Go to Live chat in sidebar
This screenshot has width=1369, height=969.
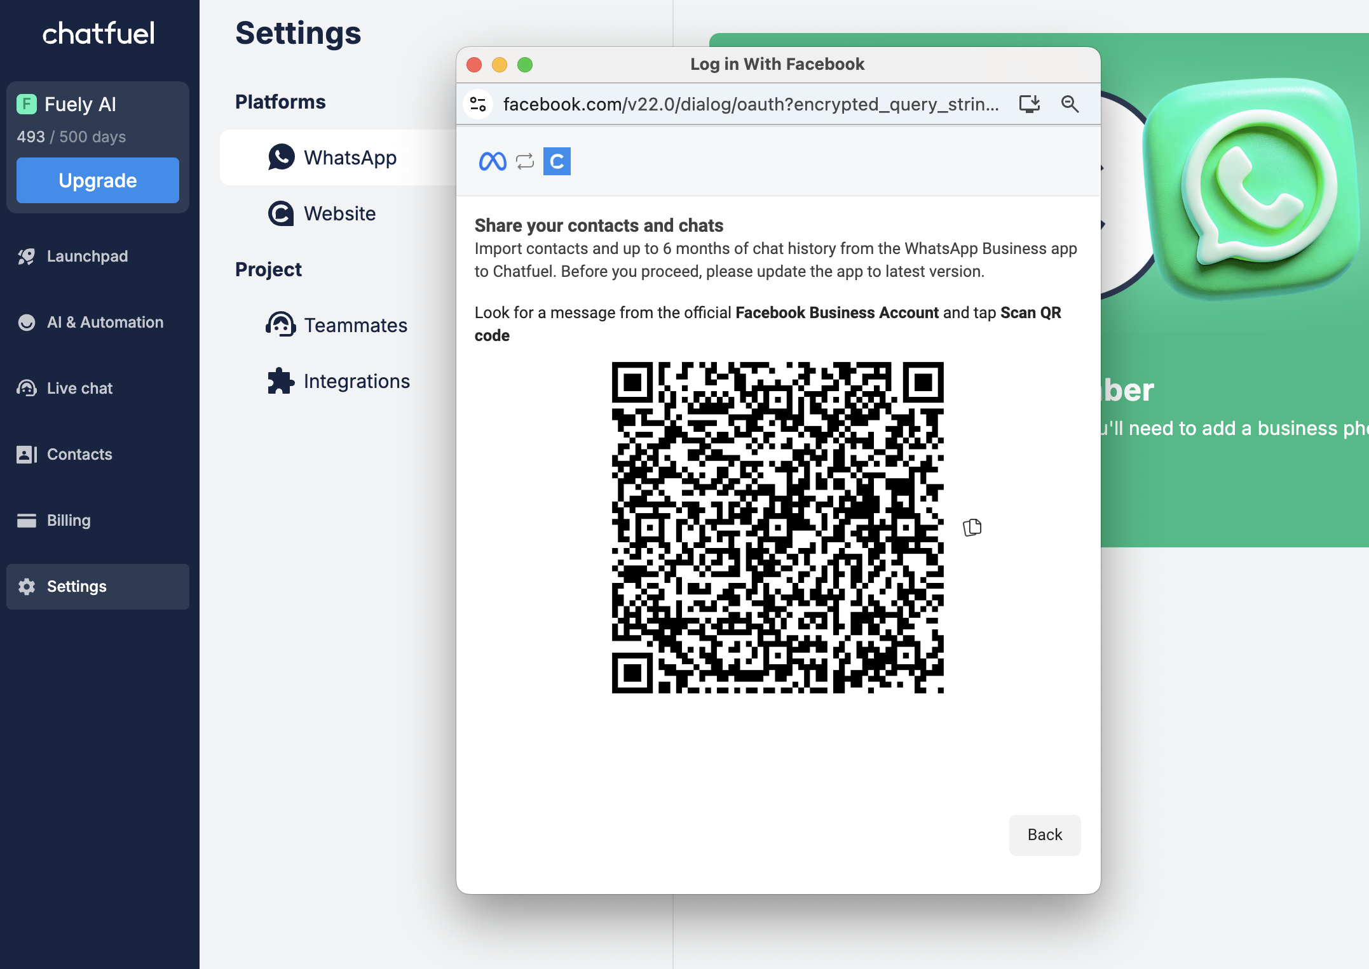click(79, 388)
